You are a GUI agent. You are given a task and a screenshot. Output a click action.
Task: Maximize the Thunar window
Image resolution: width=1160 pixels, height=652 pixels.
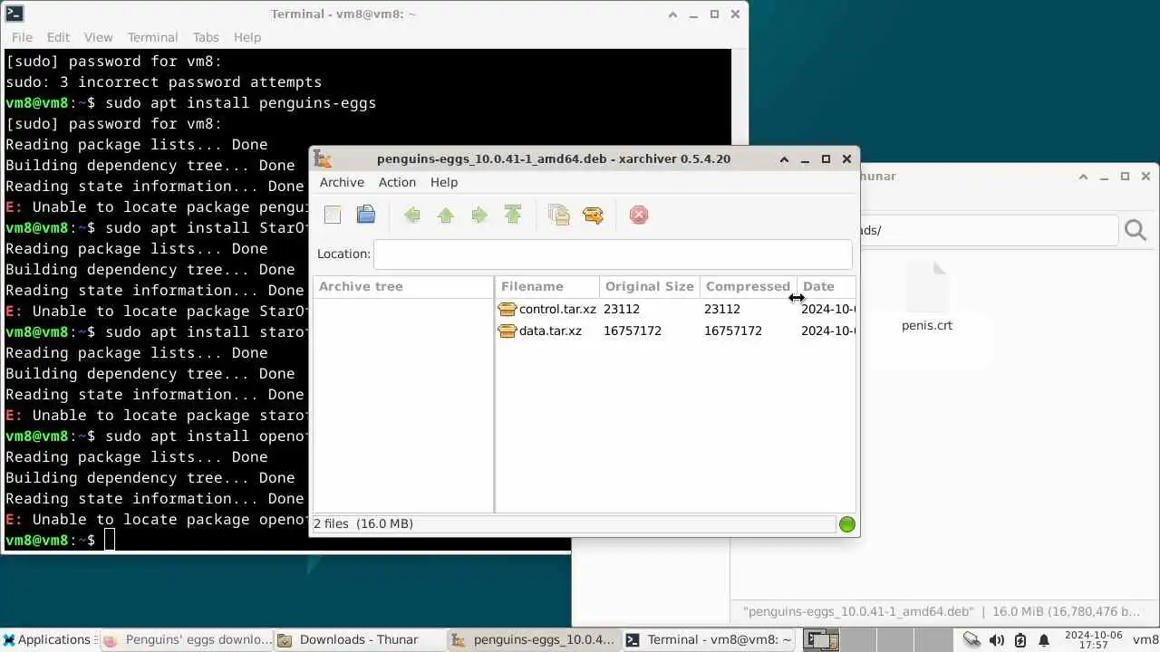pos(1125,177)
